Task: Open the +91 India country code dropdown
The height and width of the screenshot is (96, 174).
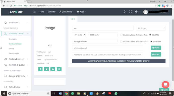Action: (79, 35)
